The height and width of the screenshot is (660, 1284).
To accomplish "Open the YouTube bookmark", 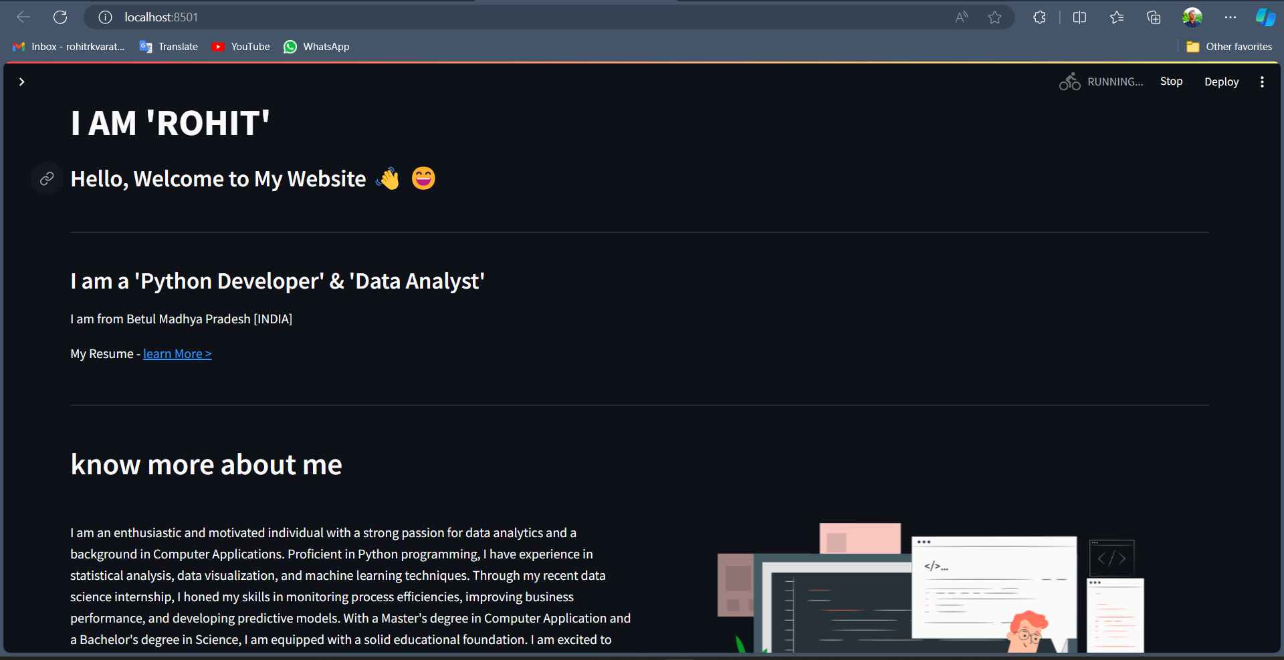I will [x=241, y=47].
